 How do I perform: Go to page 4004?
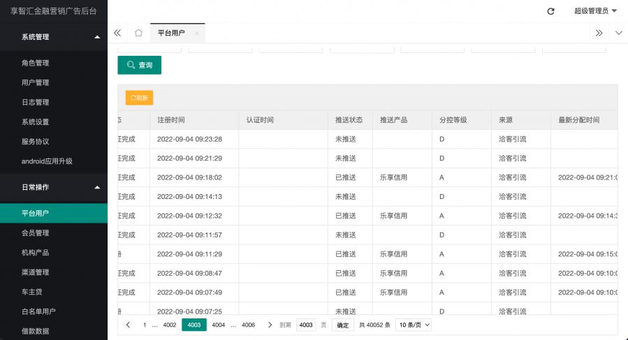tap(218, 325)
